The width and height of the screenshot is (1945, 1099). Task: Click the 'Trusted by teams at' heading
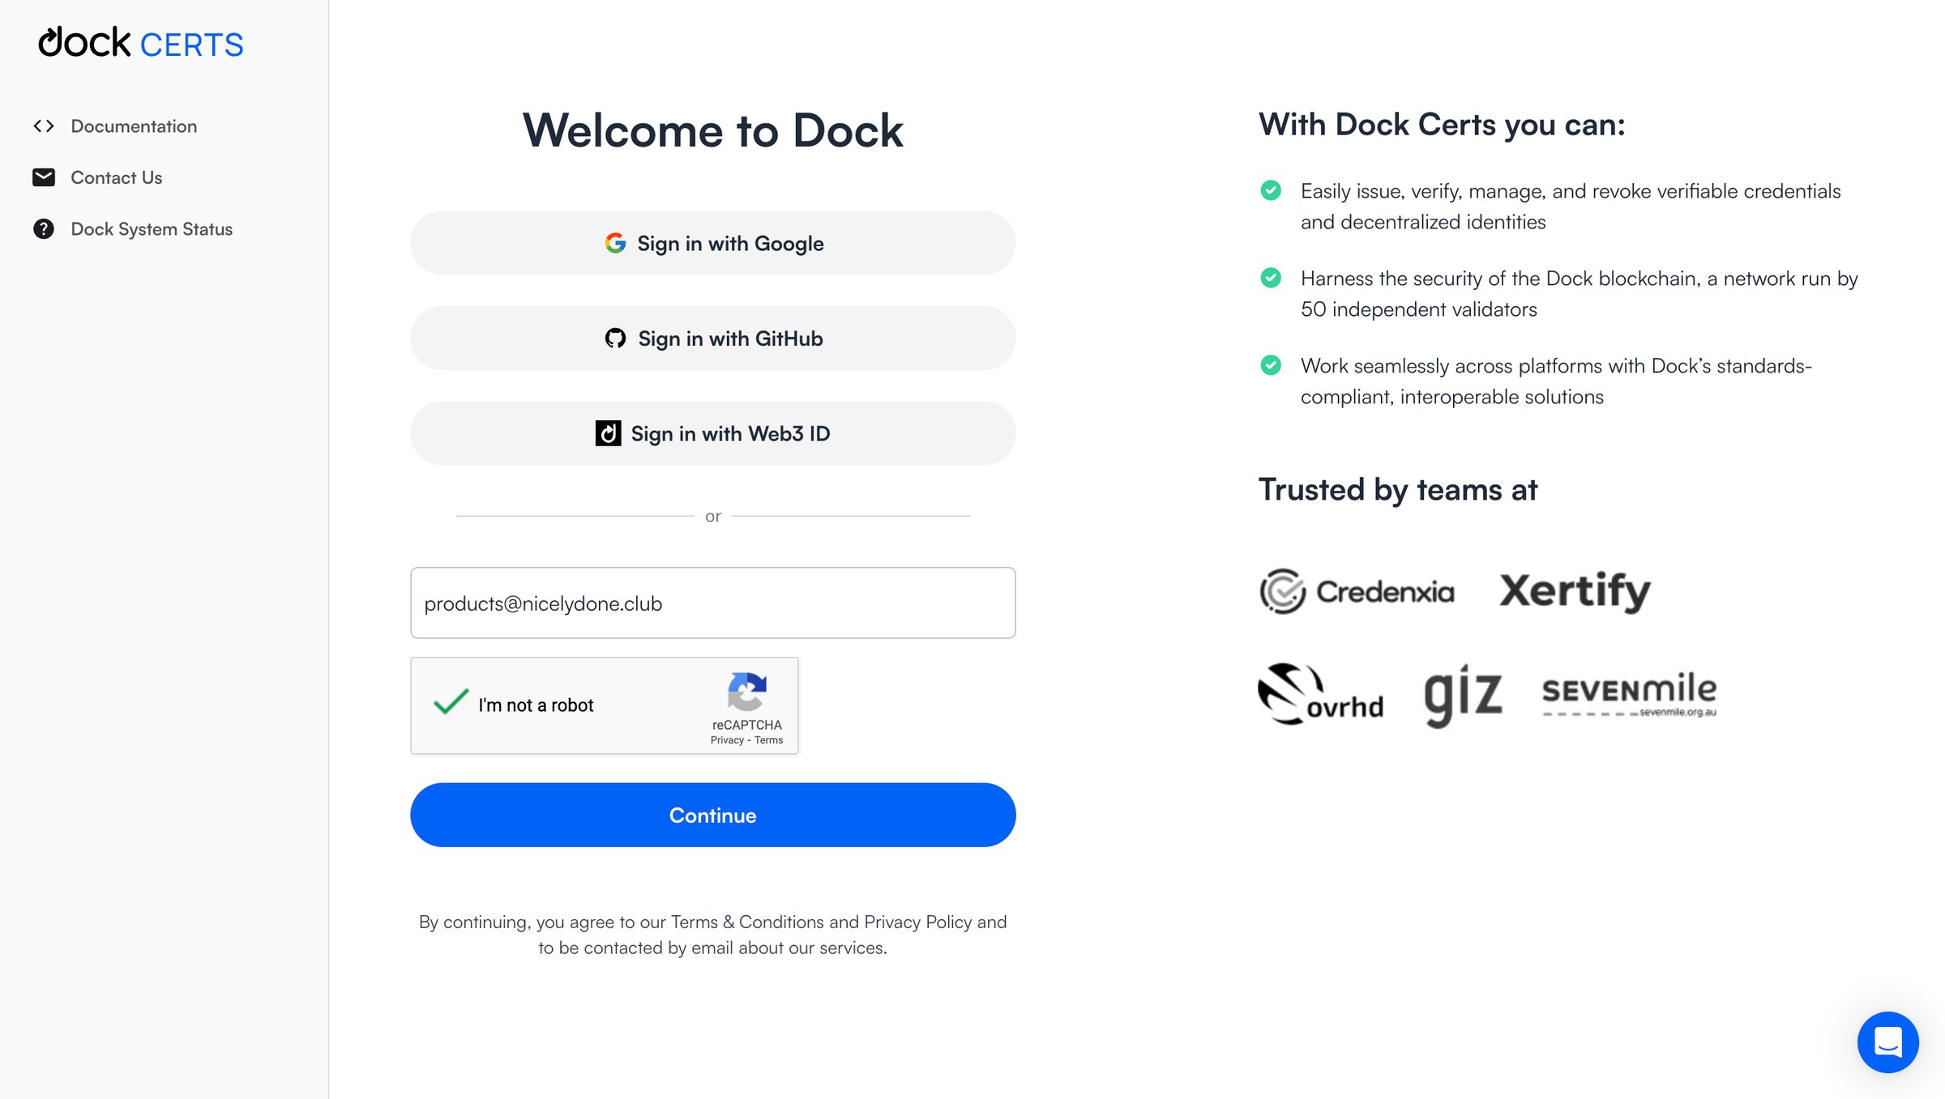[x=1397, y=490]
